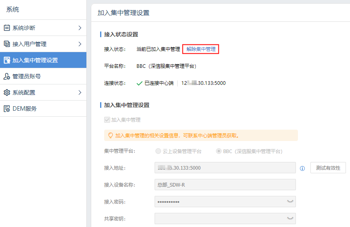Click the 接入设备名称 input field

(225, 185)
